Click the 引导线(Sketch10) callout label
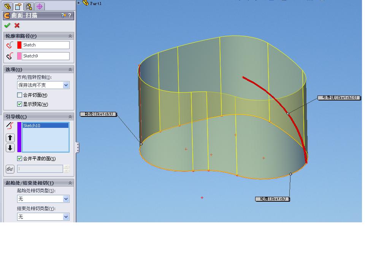Screen dimensions: 365x274 click(x=340, y=98)
